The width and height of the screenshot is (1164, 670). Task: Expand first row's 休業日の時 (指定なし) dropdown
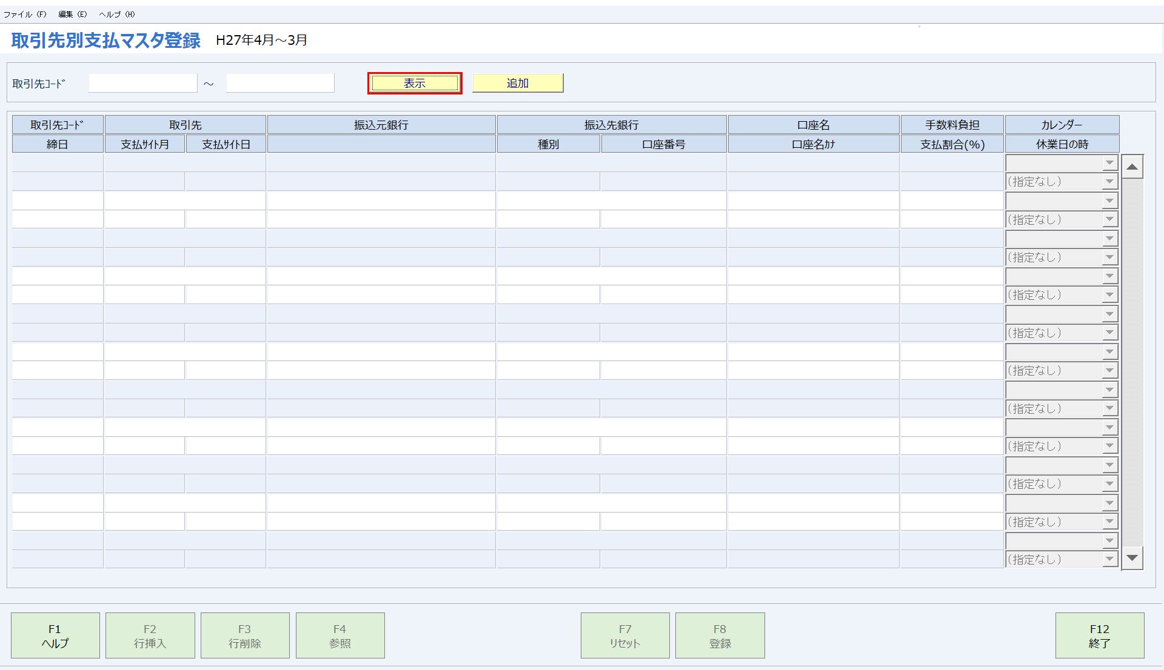point(1109,182)
